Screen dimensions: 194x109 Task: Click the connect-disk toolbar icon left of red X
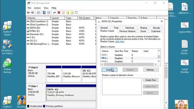54,12
